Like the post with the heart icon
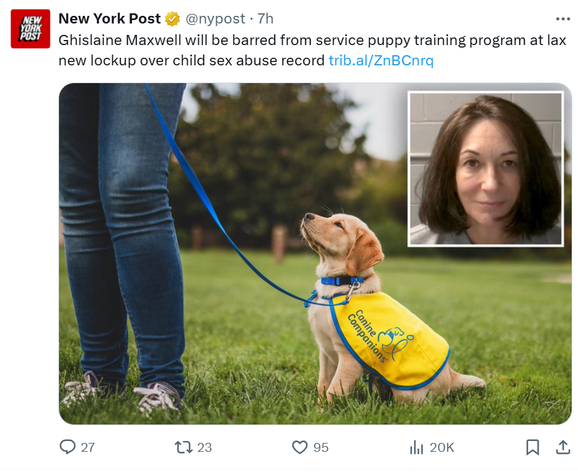Screen dimensions: 578x474 (x=299, y=447)
